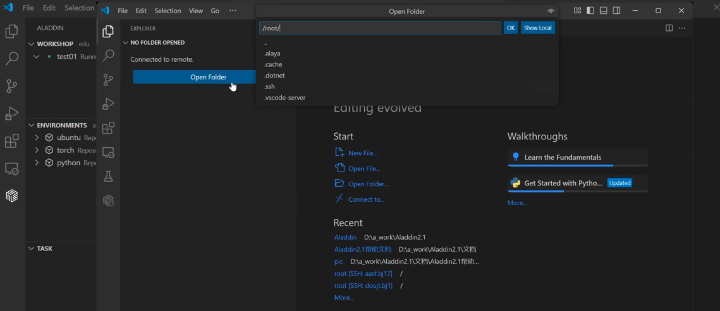
Task: Toggle panel layout icon
Action: [x=603, y=11]
